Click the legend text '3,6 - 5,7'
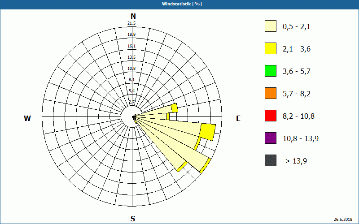This screenshot has height=224, width=359. (297, 72)
